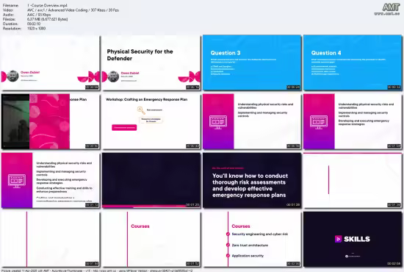Select the Question 4 slide thumbnail
This screenshot has height=272, width=404.
click(x=353, y=62)
